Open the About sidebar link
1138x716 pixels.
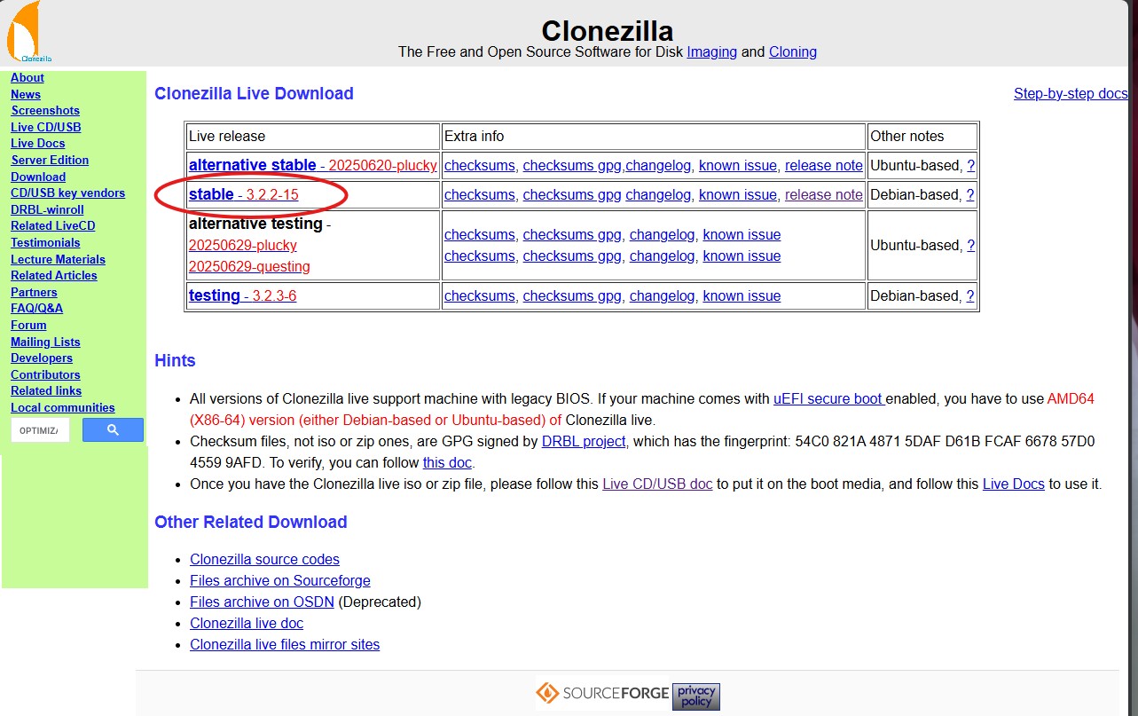27,78
